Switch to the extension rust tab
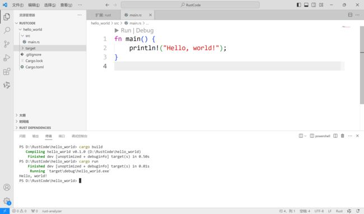 tap(103, 15)
